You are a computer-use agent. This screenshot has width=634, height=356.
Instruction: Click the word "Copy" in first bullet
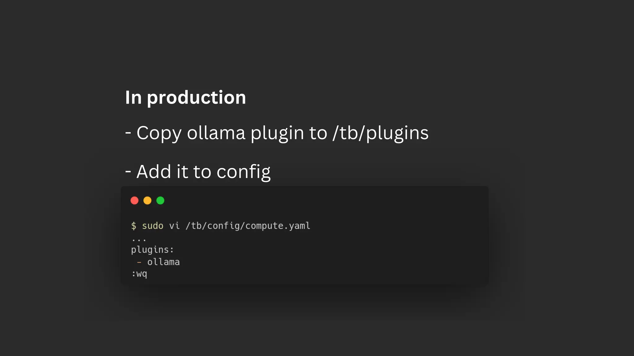(x=159, y=133)
